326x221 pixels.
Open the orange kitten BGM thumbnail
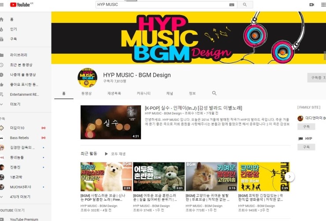click(x=211, y=177)
